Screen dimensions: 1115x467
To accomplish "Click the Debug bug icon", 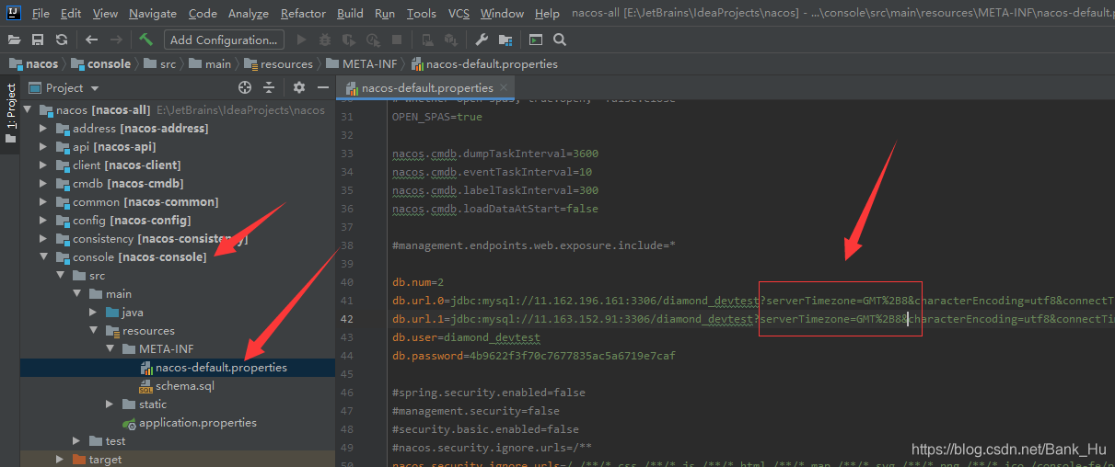I will 325,40.
